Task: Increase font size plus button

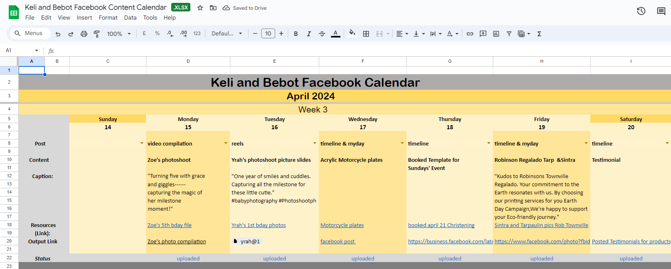Action: tap(281, 33)
